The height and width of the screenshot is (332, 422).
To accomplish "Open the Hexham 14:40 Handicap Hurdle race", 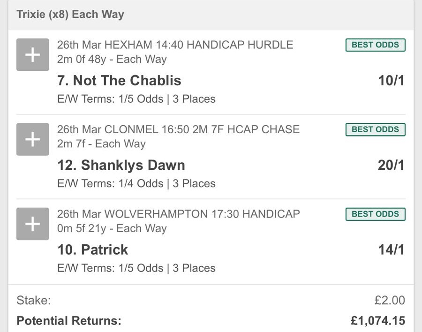I will coord(175,45).
